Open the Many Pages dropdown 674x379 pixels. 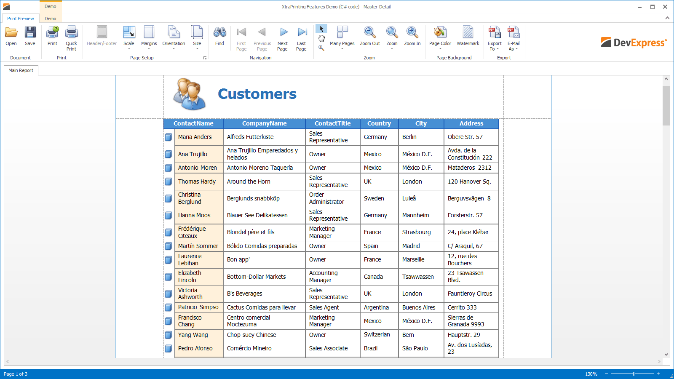pyautogui.click(x=342, y=38)
